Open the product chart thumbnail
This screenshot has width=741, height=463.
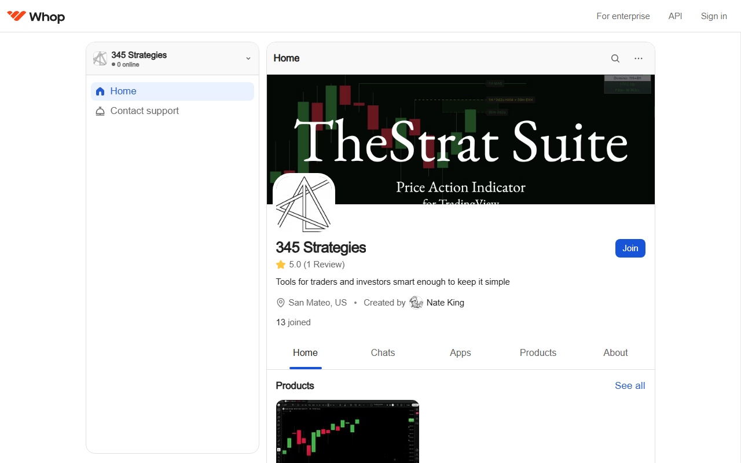pos(347,431)
